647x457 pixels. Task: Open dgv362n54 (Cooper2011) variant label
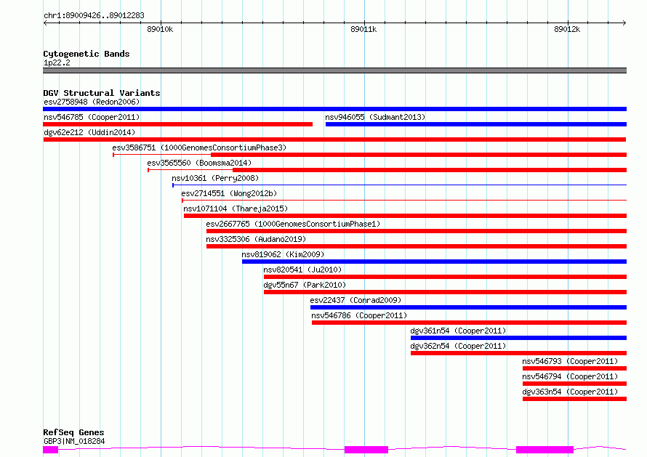click(x=458, y=346)
